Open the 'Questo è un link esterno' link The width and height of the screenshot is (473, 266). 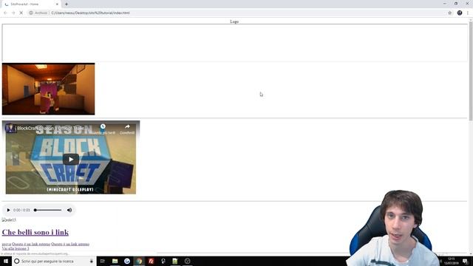(31, 244)
